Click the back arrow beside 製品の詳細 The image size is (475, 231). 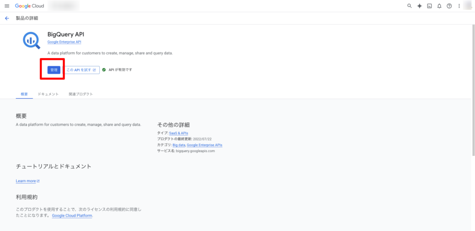[x=6, y=18]
